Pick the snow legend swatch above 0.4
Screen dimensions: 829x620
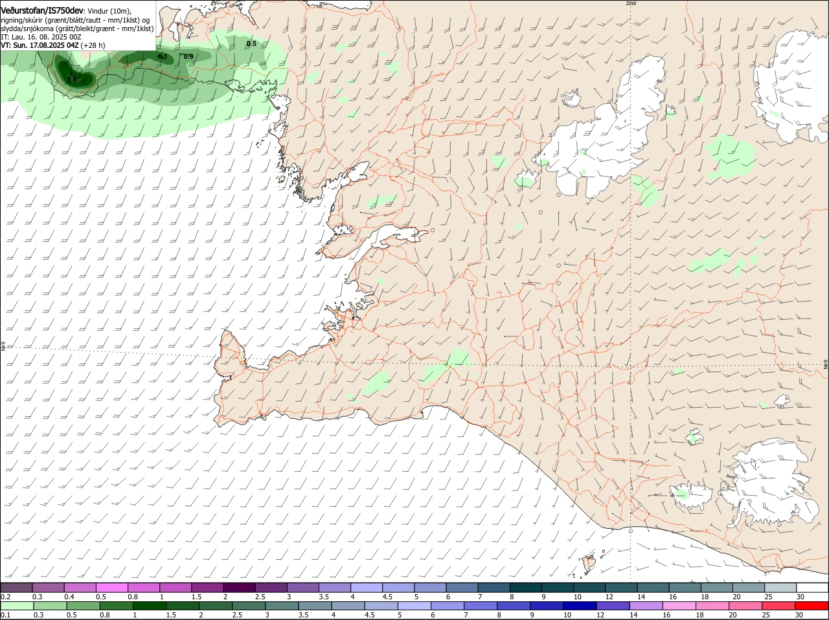(x=80, y=587)
